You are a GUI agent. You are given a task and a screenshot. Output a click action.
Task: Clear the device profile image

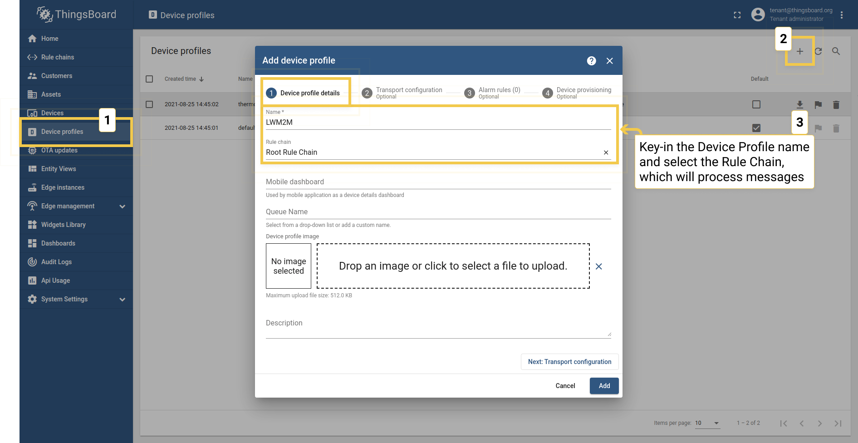(599, 266)
